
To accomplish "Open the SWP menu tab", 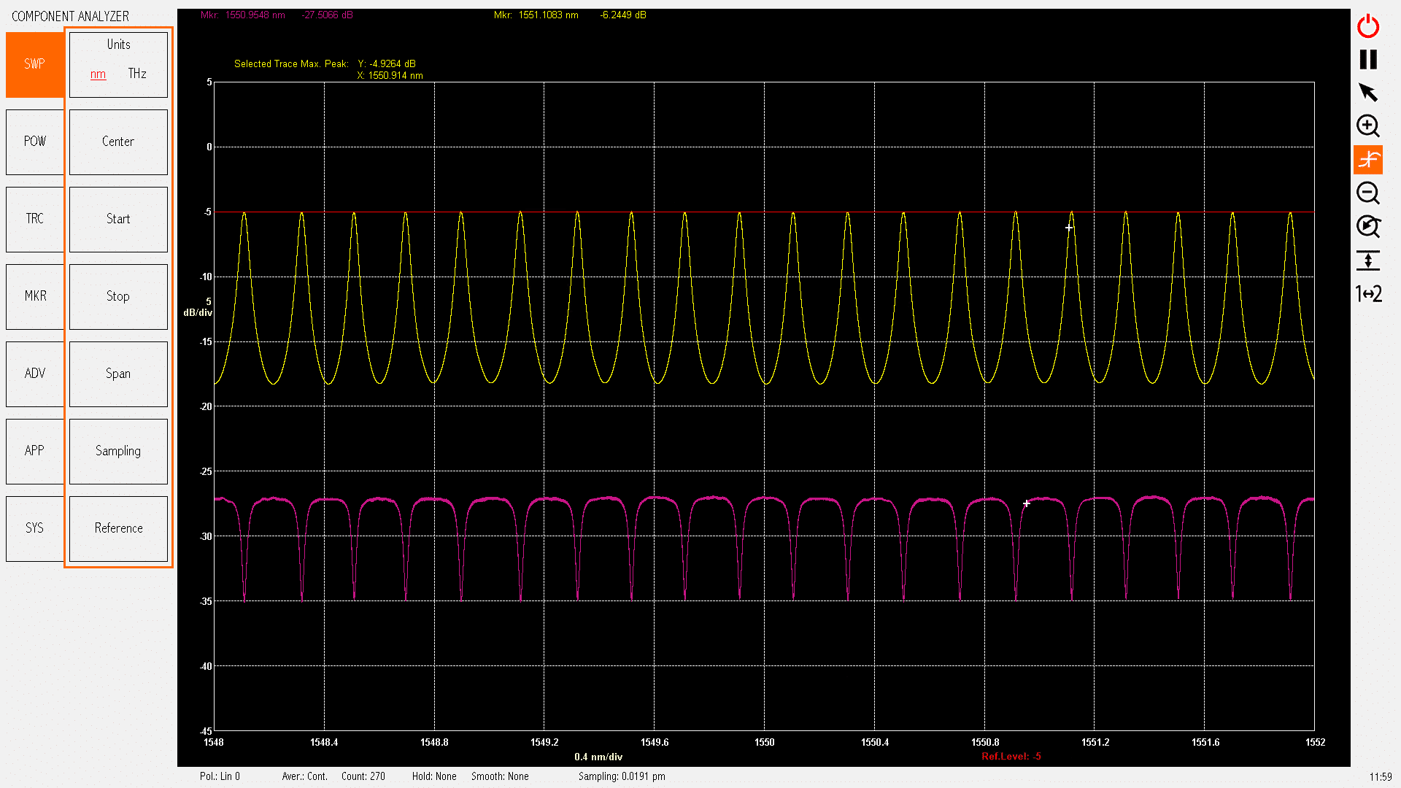I will 34,64.
